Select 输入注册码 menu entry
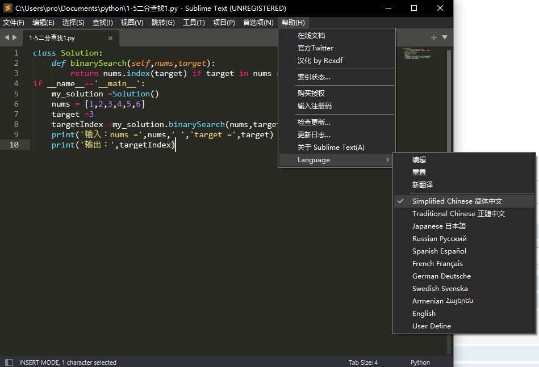The height and width of the screenshot is (367, 539). click(x=337, y=106)
